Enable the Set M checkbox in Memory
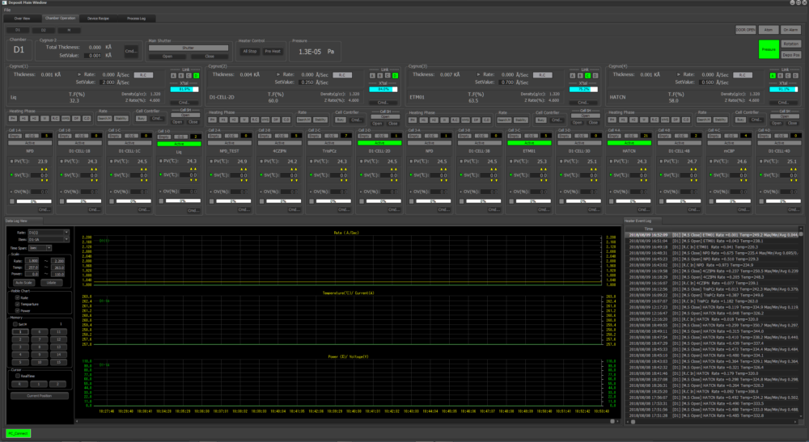Image resolution: width=809 pixels, height=442 pixels. (15, 324)
